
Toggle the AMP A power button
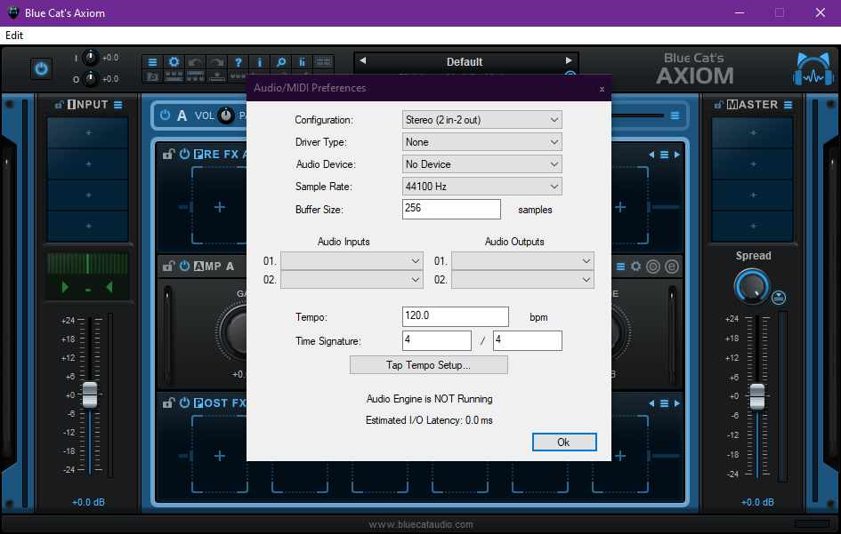[184, 266]
